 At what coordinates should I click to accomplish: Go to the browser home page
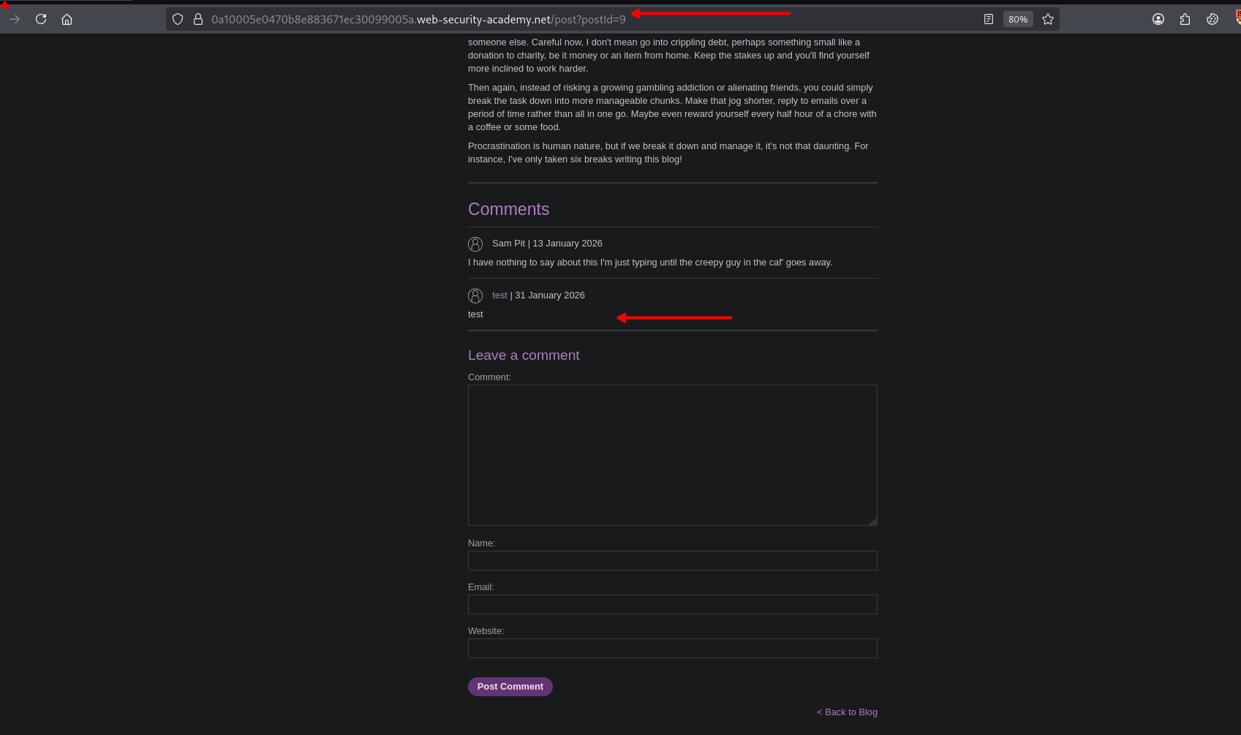[67, 19]
